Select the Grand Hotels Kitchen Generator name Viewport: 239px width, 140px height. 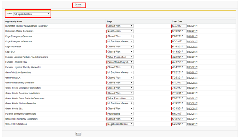click(x=21, y=104)
